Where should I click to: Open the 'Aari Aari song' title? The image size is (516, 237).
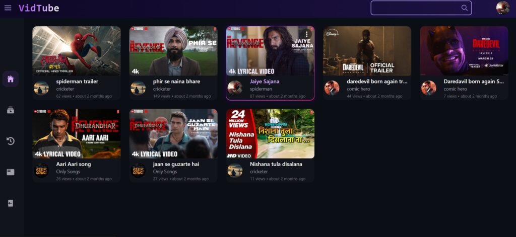[74, 164]
